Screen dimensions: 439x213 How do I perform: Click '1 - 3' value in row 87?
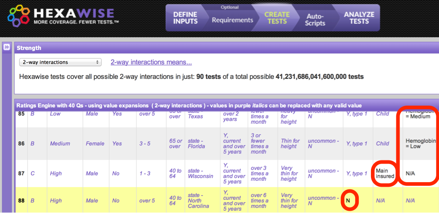point(145,174)
